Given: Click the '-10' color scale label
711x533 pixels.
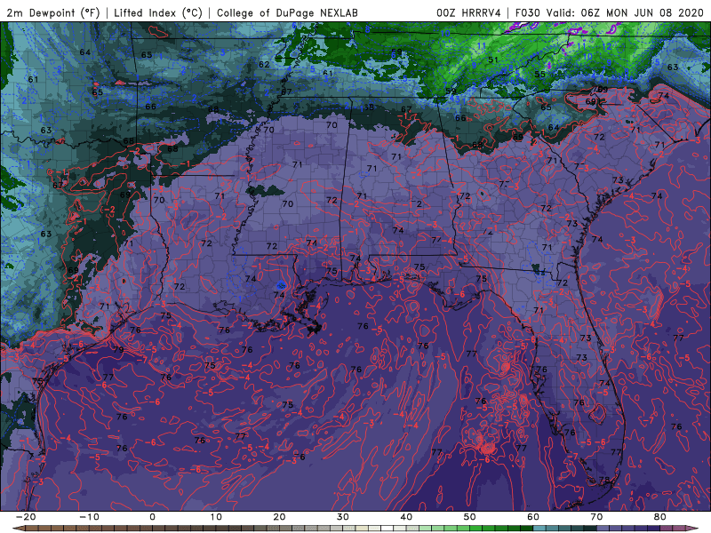Looking at the screenshot, I should click(89, 517).
